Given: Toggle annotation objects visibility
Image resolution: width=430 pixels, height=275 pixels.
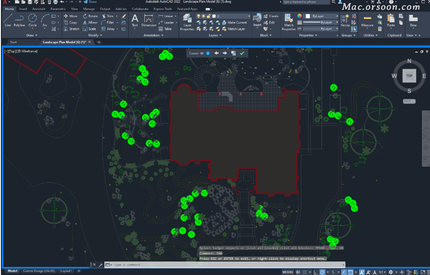Looking at the screenshot, I should point(362,272).
